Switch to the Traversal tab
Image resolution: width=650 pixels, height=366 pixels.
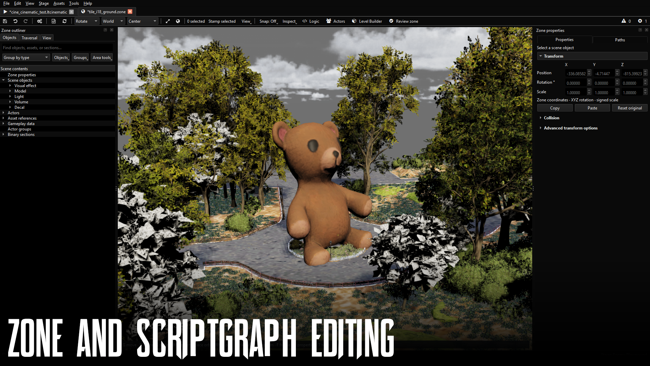(x=29, y=38)
